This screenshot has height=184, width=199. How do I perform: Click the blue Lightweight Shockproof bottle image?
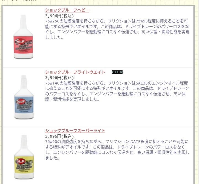[24, 97]
